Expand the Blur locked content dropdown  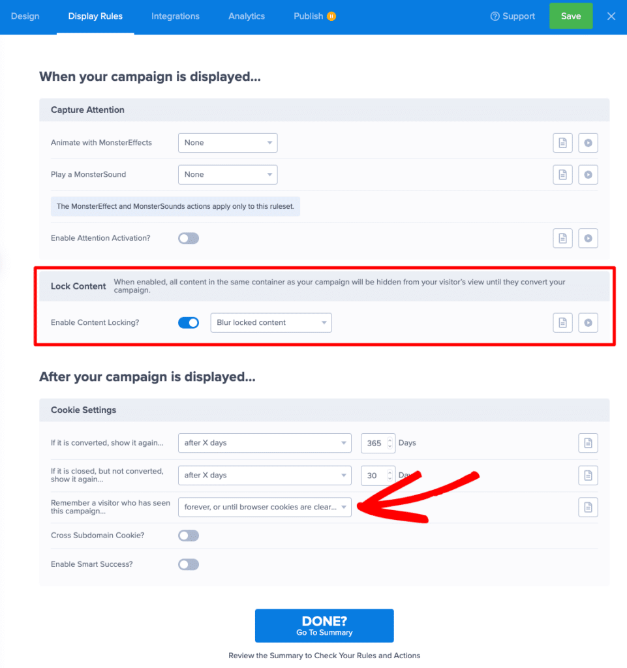[x=271, y=322]
